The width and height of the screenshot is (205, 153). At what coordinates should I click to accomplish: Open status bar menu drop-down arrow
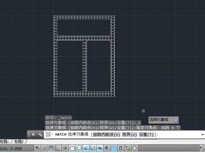(200, 148)
